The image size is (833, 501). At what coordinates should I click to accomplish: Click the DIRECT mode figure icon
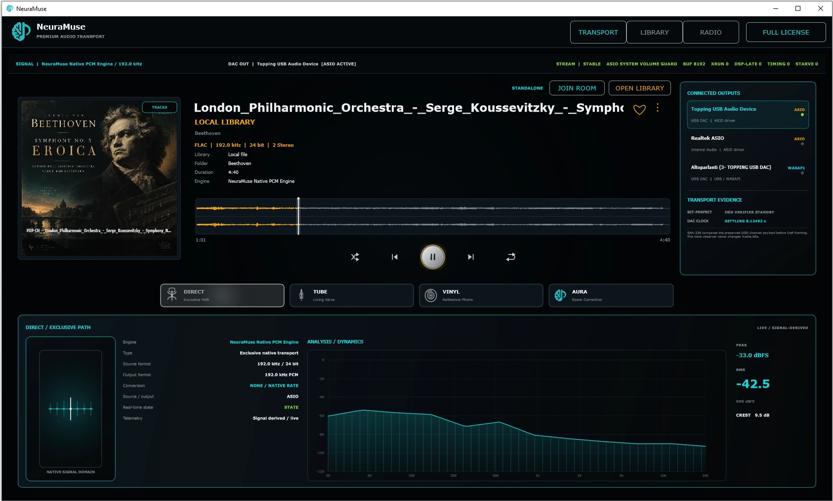pos(172,294)
